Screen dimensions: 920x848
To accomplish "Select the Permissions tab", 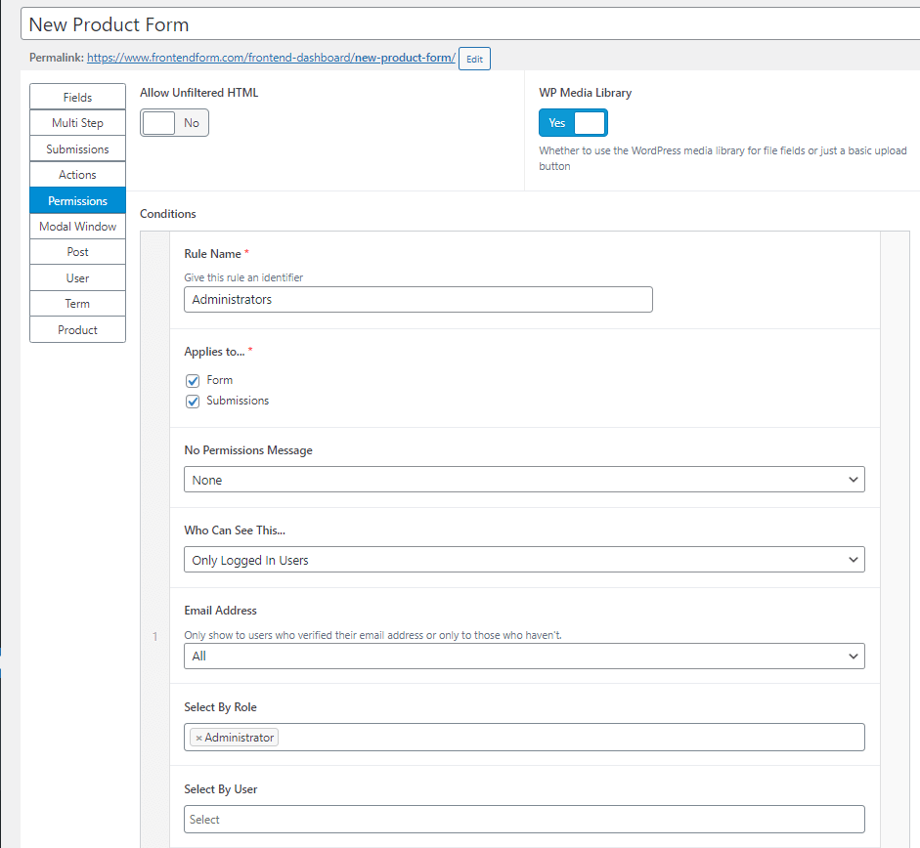I will click(x=77, y=200).
